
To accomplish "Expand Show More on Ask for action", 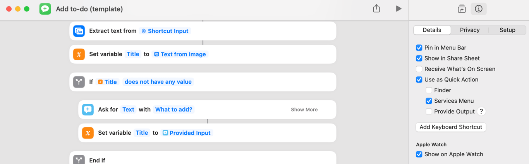I will point(304,110).
